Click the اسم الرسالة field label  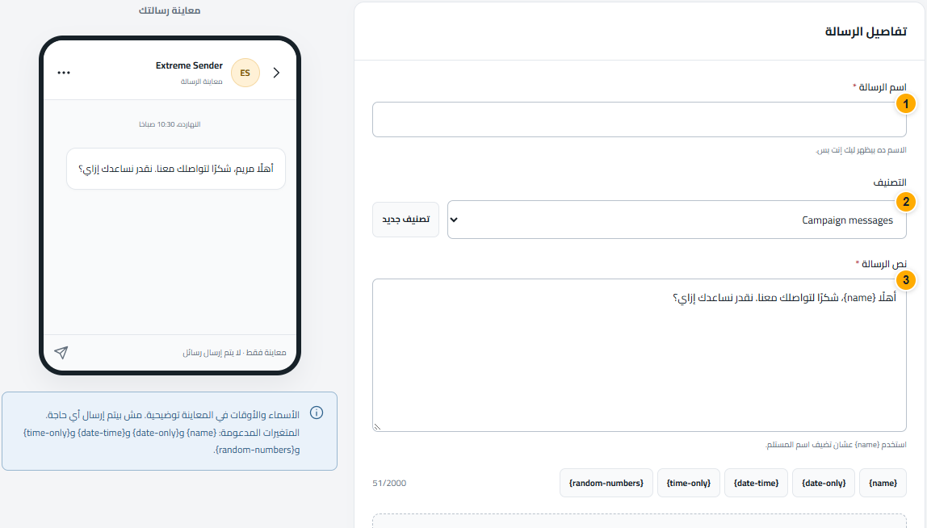(x=879, y=87)
